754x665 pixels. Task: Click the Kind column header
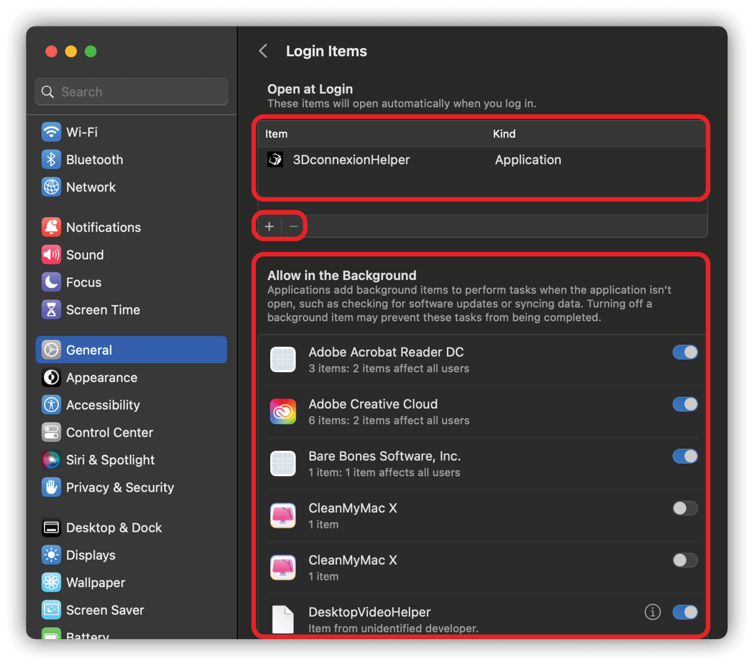pyautogui.click(x=504, y=134)
